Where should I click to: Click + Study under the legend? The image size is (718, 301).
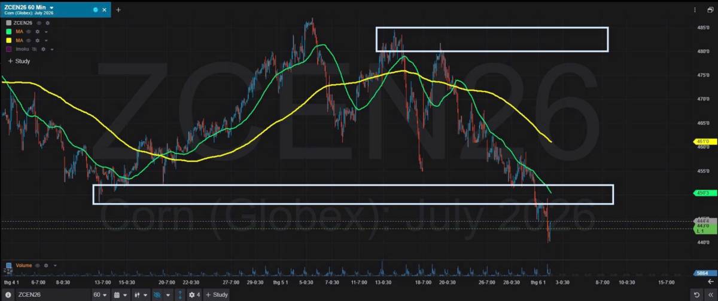[x=19, y=61]
